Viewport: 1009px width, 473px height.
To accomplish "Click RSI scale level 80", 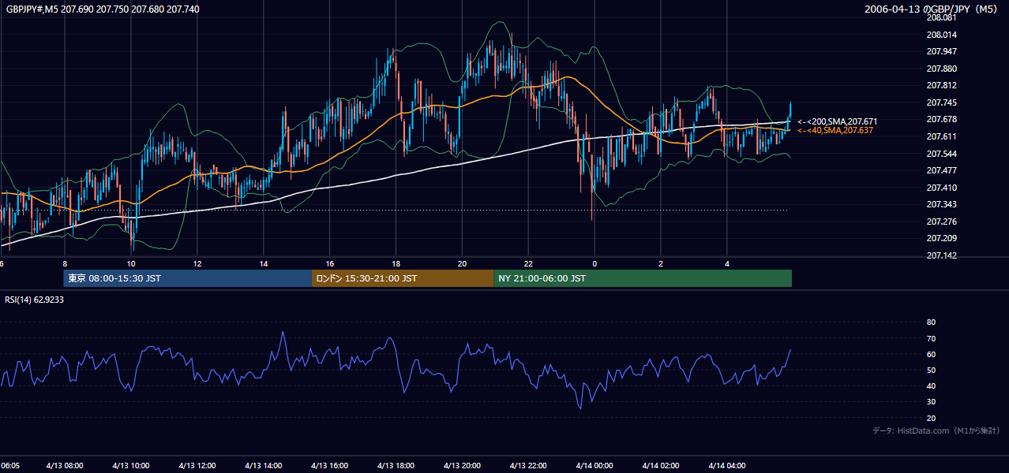I will tap(931, 322).
